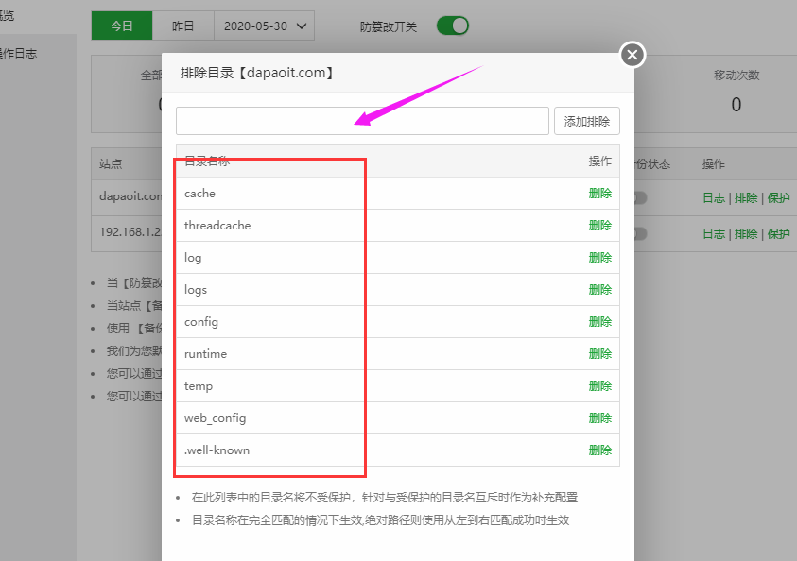This screenshot has height=561, width=797.
Task: Open 保护 for the 192.168.1.2 site
Action: coord(778,234)
